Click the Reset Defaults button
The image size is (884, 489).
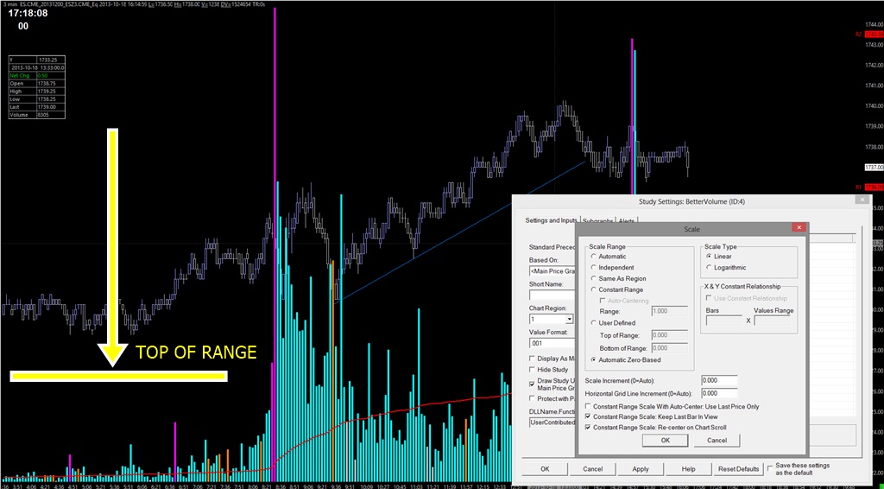[x=739, y=468]
